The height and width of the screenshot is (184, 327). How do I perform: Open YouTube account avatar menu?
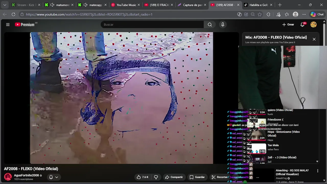(313, 25)
